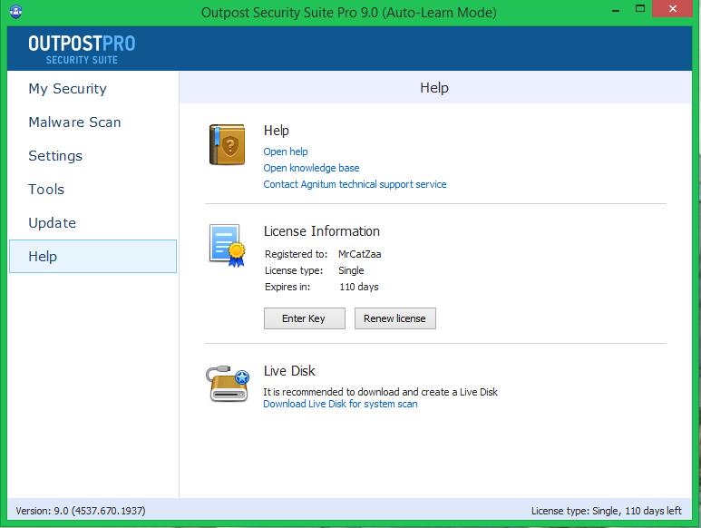Click Download Live Disk for system scan
This screenshot has height=528, width=701.
[x=340, y=404]
